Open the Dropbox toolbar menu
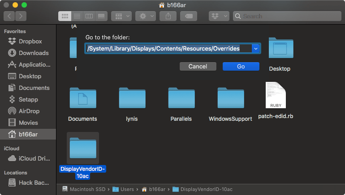 pos(219,16)
